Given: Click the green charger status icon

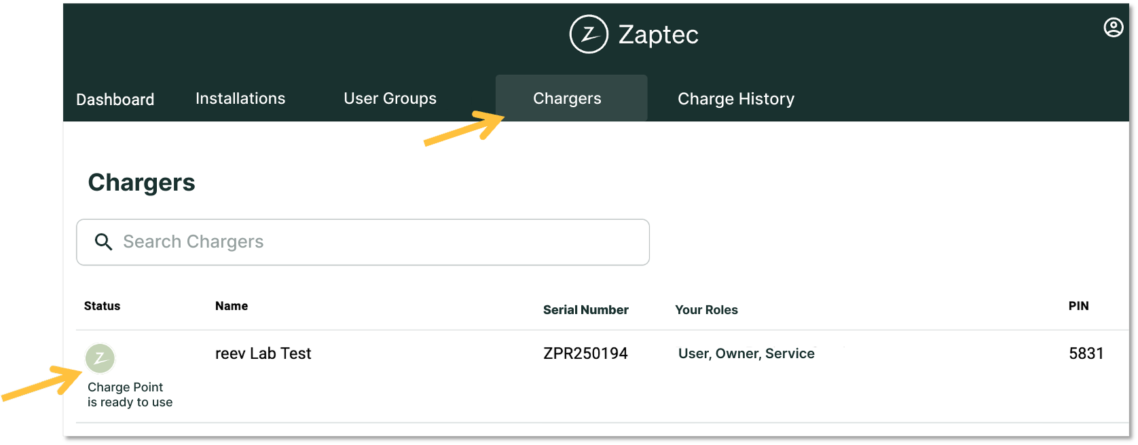Looking at the screenshot, I should coord(100,358).
